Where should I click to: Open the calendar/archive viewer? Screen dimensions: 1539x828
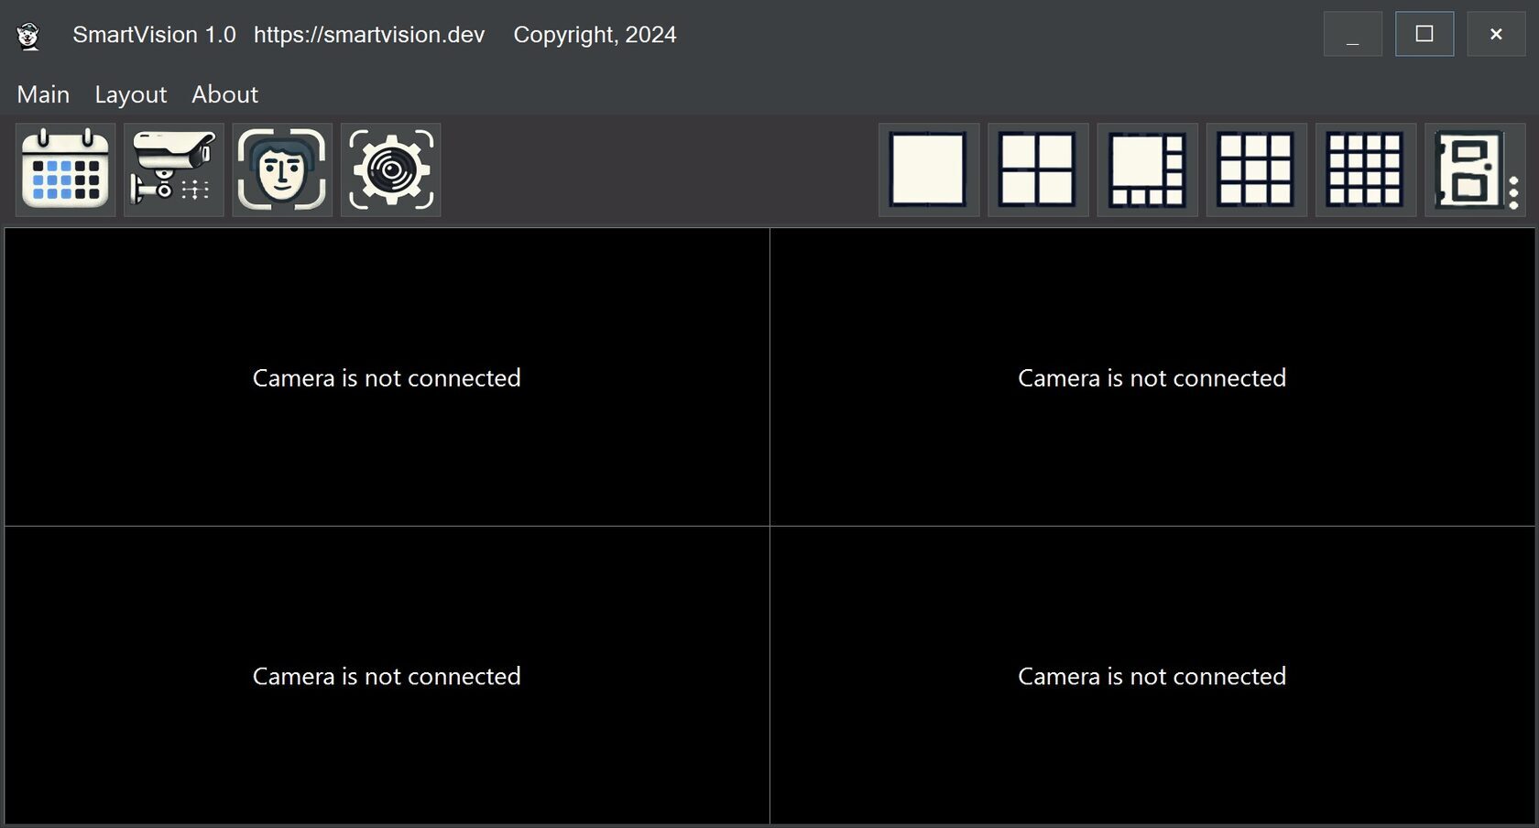(x=64, y=169)
